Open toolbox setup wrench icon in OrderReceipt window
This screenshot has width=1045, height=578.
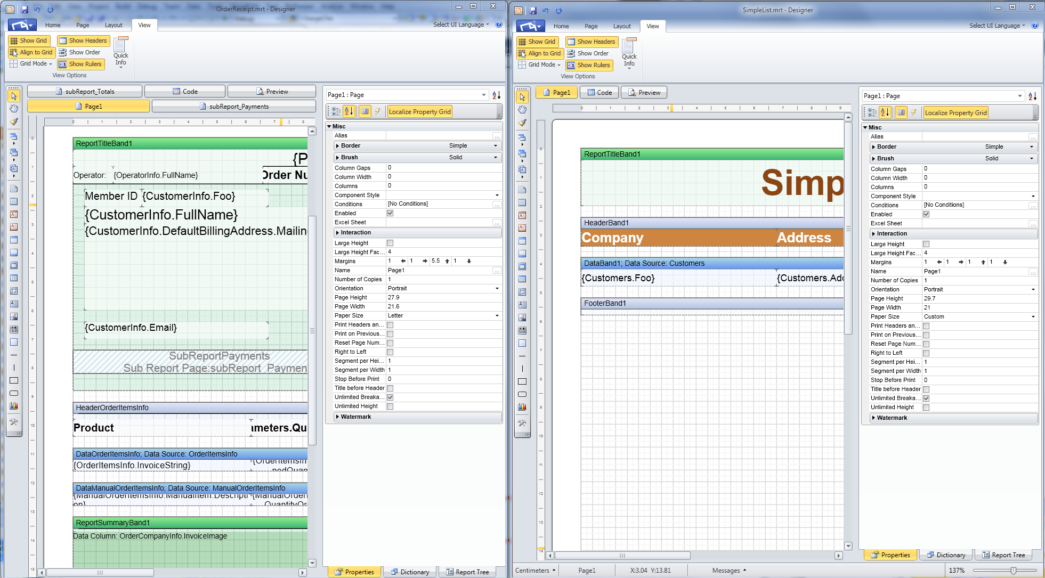(14, 422)
